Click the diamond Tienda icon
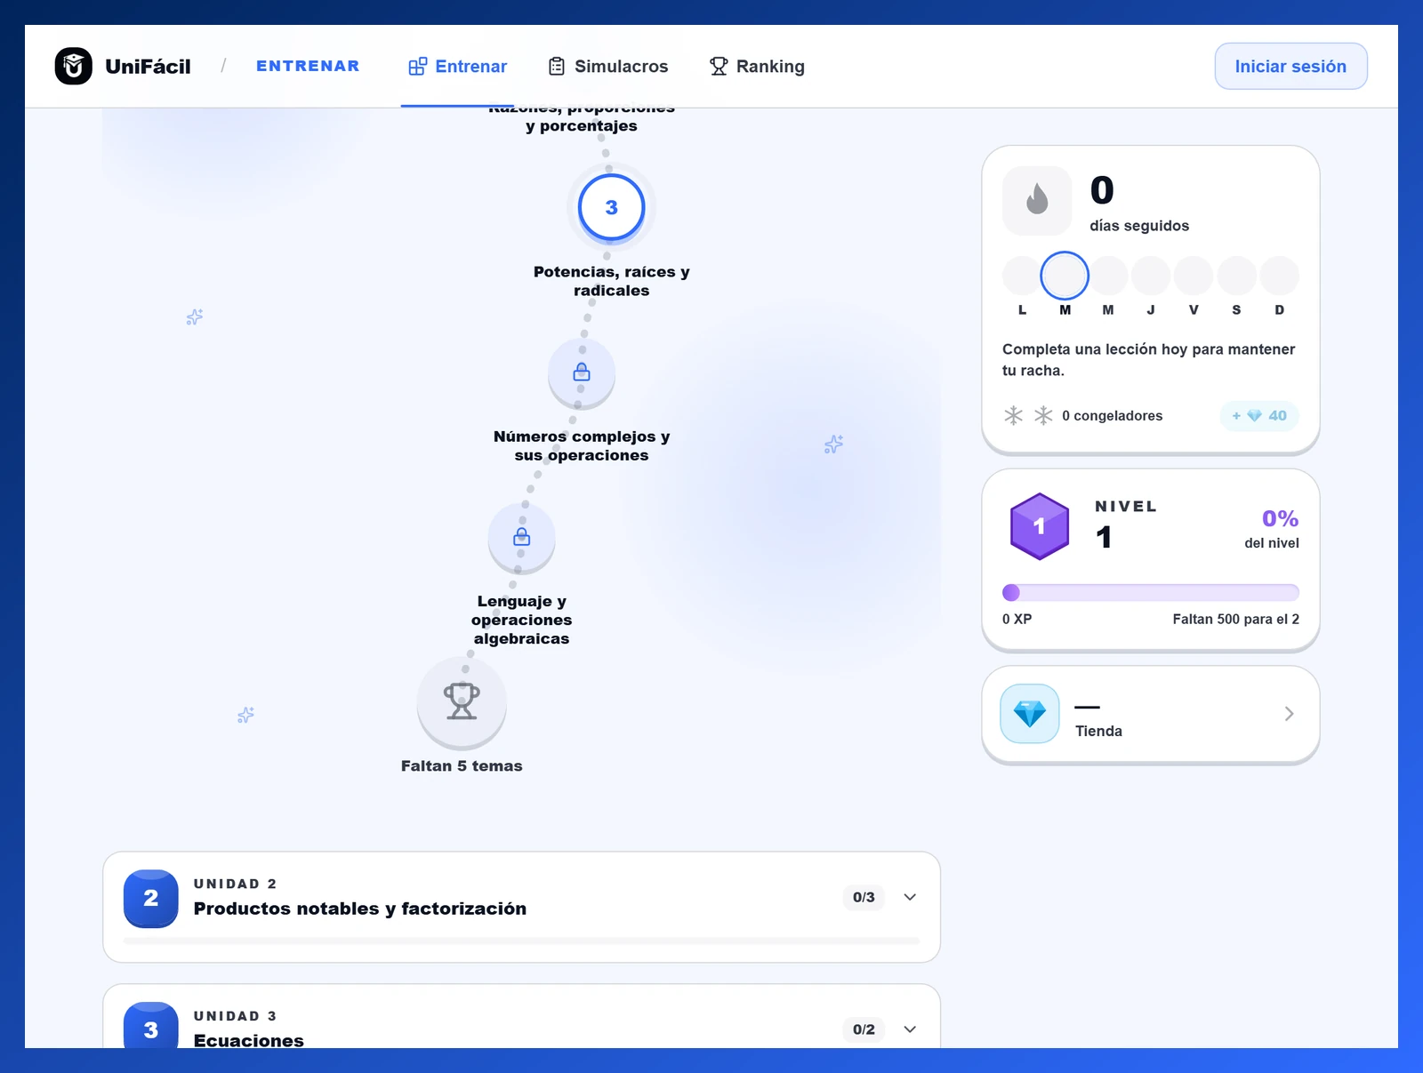Image resolution: width=1423 pixels, height=1073 pixels. tap(1030, 714)
